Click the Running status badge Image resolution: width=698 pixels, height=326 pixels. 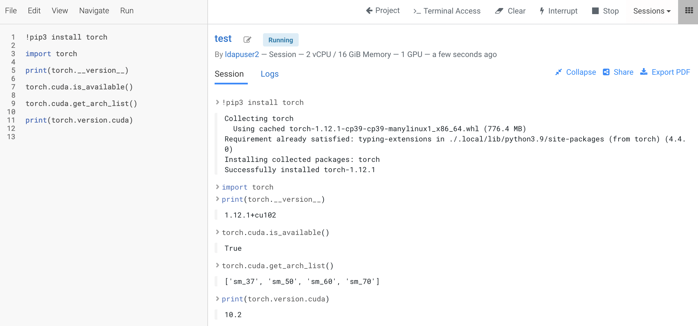point(280,40)
